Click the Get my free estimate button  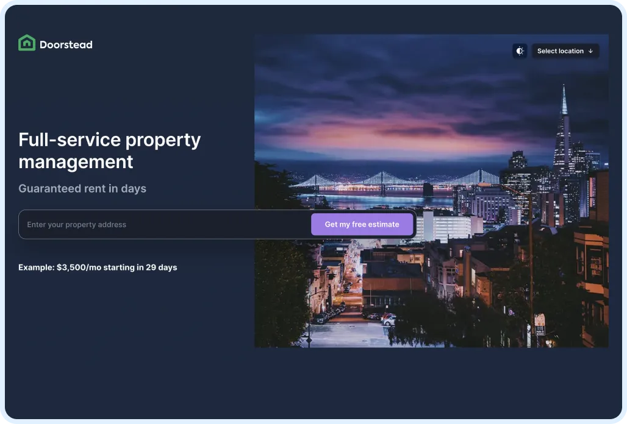tap(362, 224)
